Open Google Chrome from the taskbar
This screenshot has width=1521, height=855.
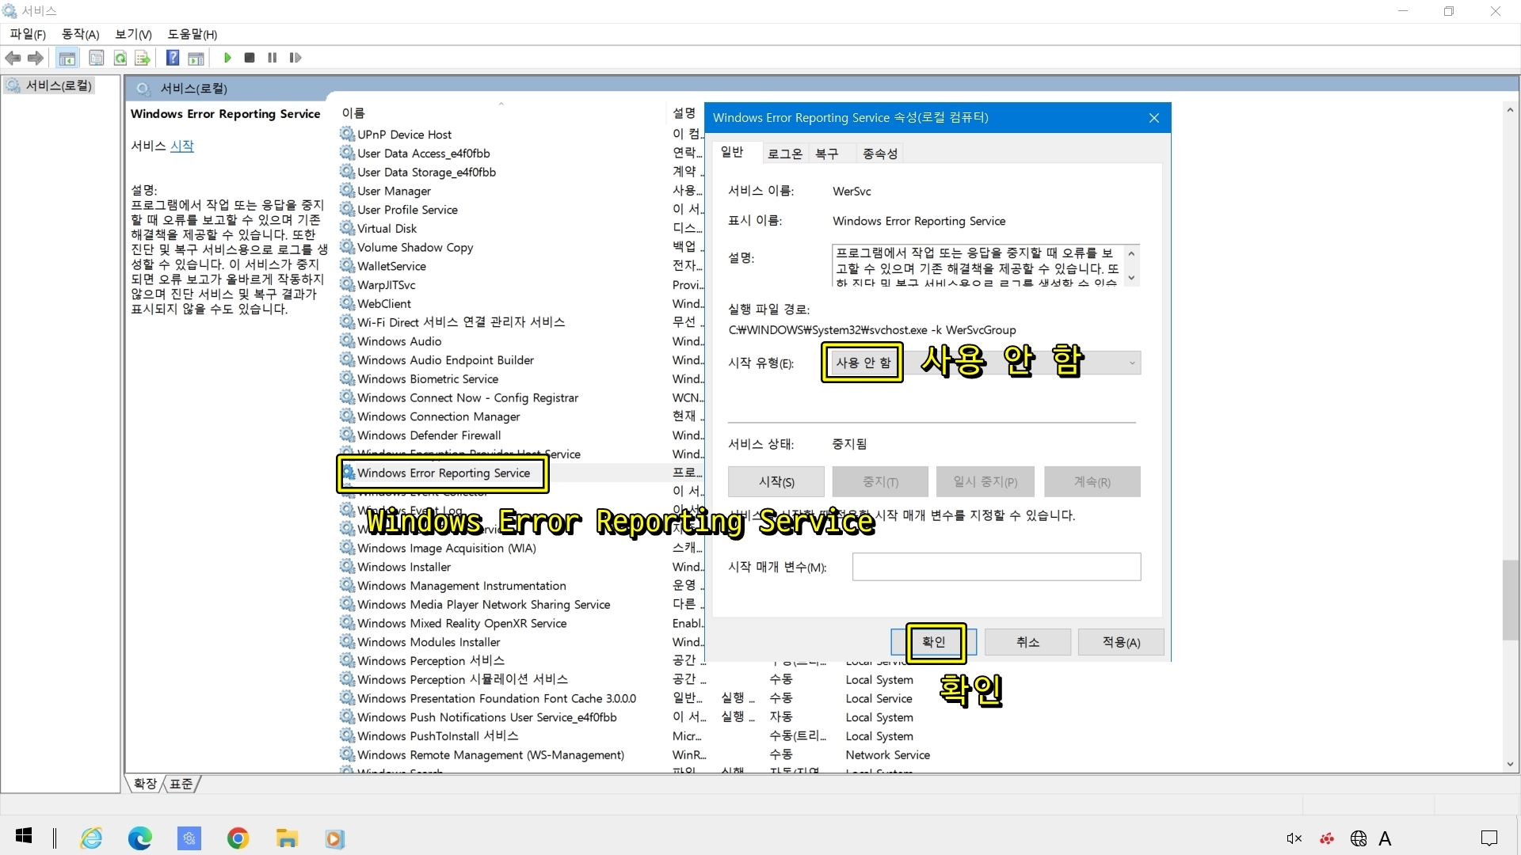pyautogui.click(x=238, y=838)
